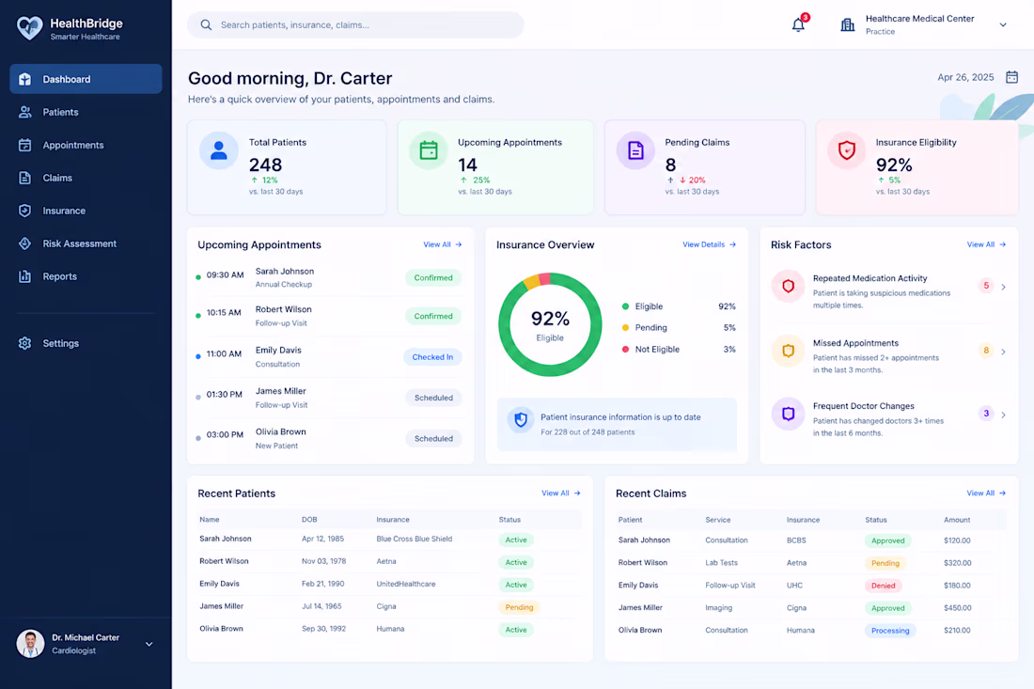The image size is (1034, 689).
Task: Click the Processing status on Olivia Brown claim
Action: 890,631
